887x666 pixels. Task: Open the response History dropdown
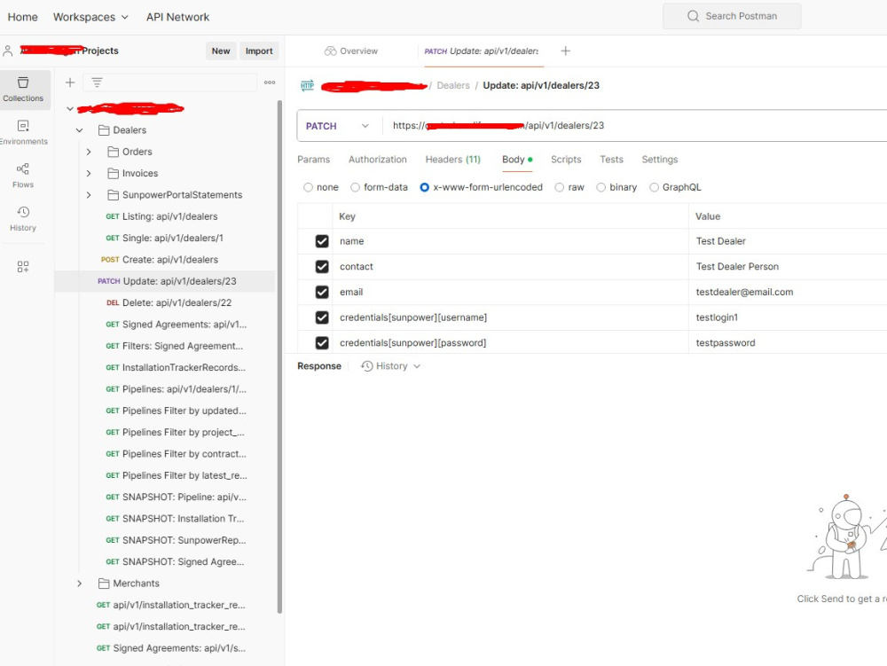(391, 366)
